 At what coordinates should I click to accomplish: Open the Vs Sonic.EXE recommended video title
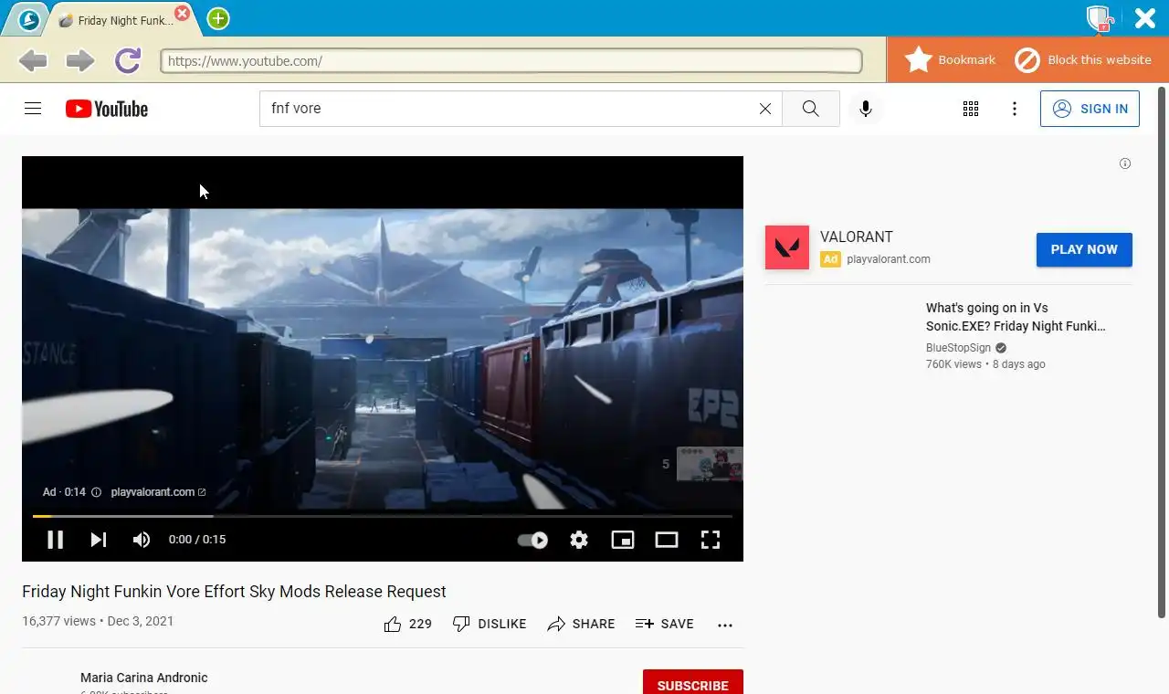point(1016,317)
